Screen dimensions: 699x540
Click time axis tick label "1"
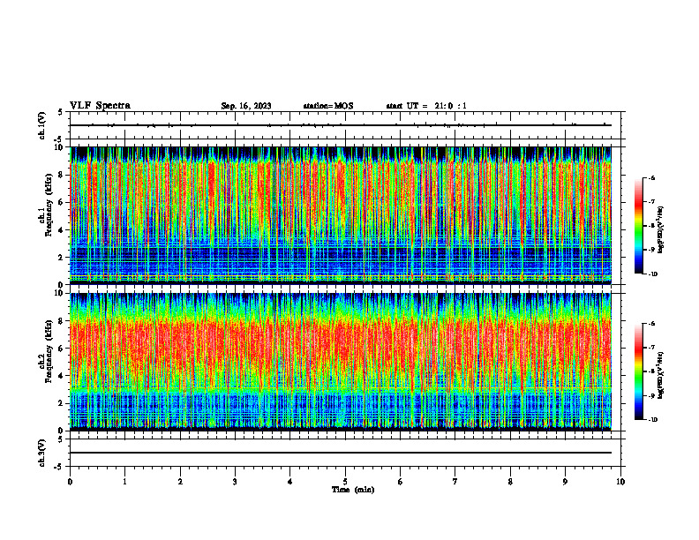click(x=124, y=482)
